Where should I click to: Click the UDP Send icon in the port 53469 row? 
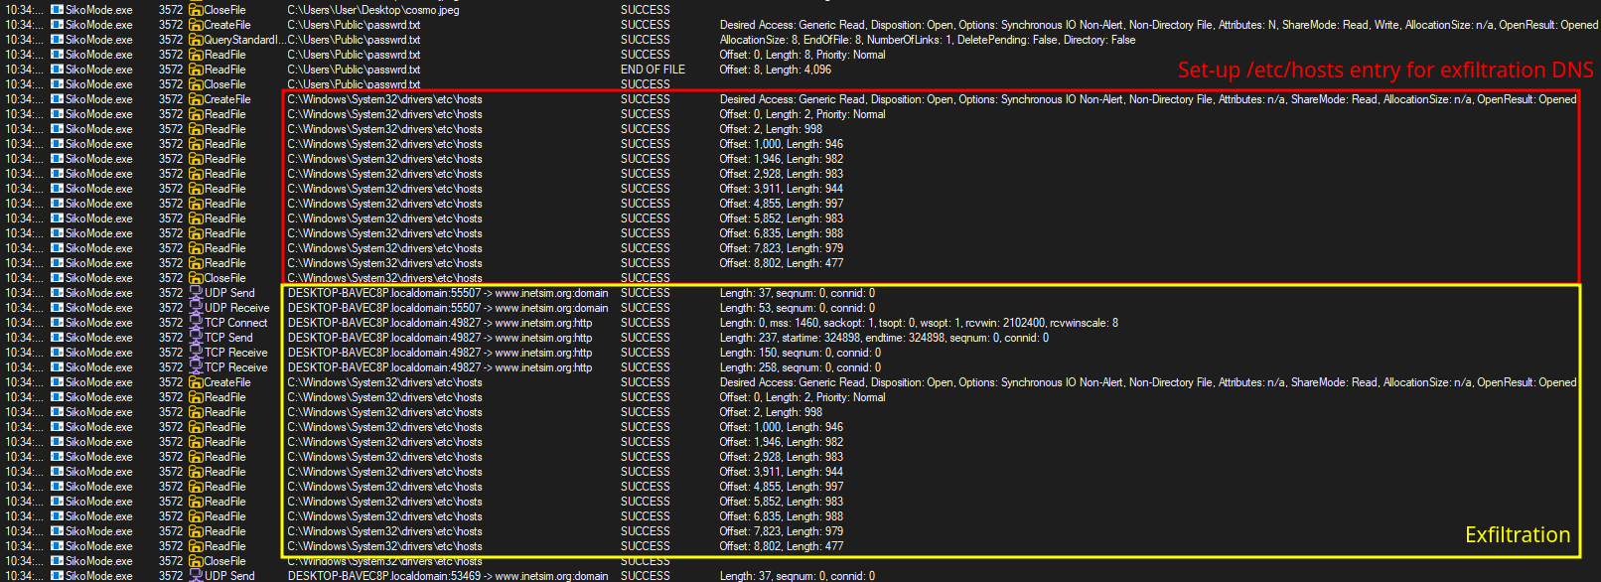tap(196, 575)
